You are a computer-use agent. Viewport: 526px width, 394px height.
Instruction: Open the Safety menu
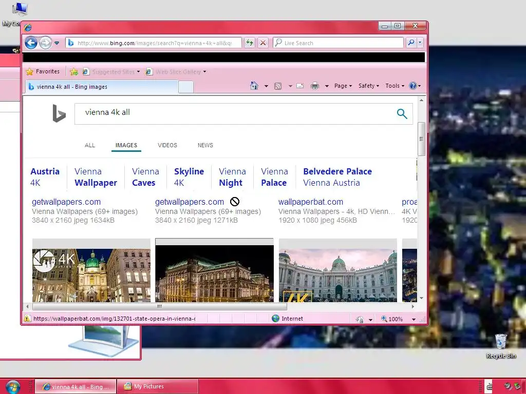tap(369, 86)
